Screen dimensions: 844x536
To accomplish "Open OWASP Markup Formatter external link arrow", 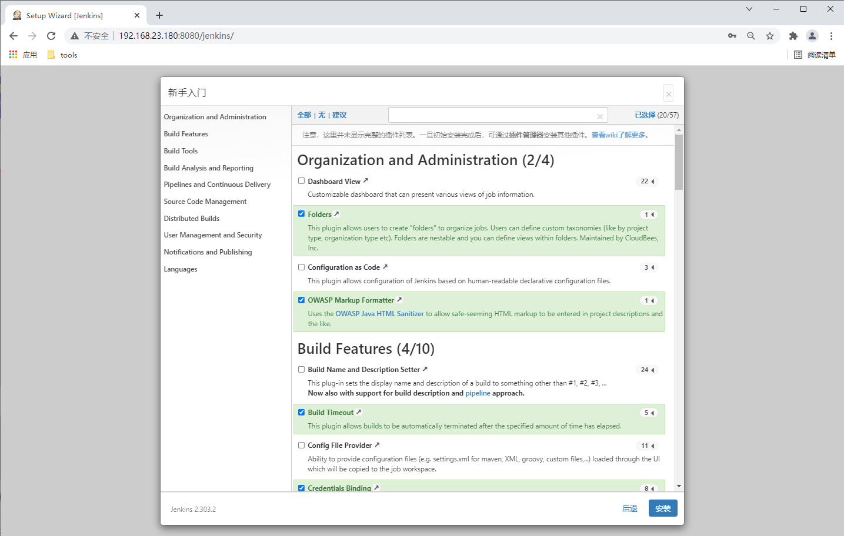I will (x=399, y=300).
